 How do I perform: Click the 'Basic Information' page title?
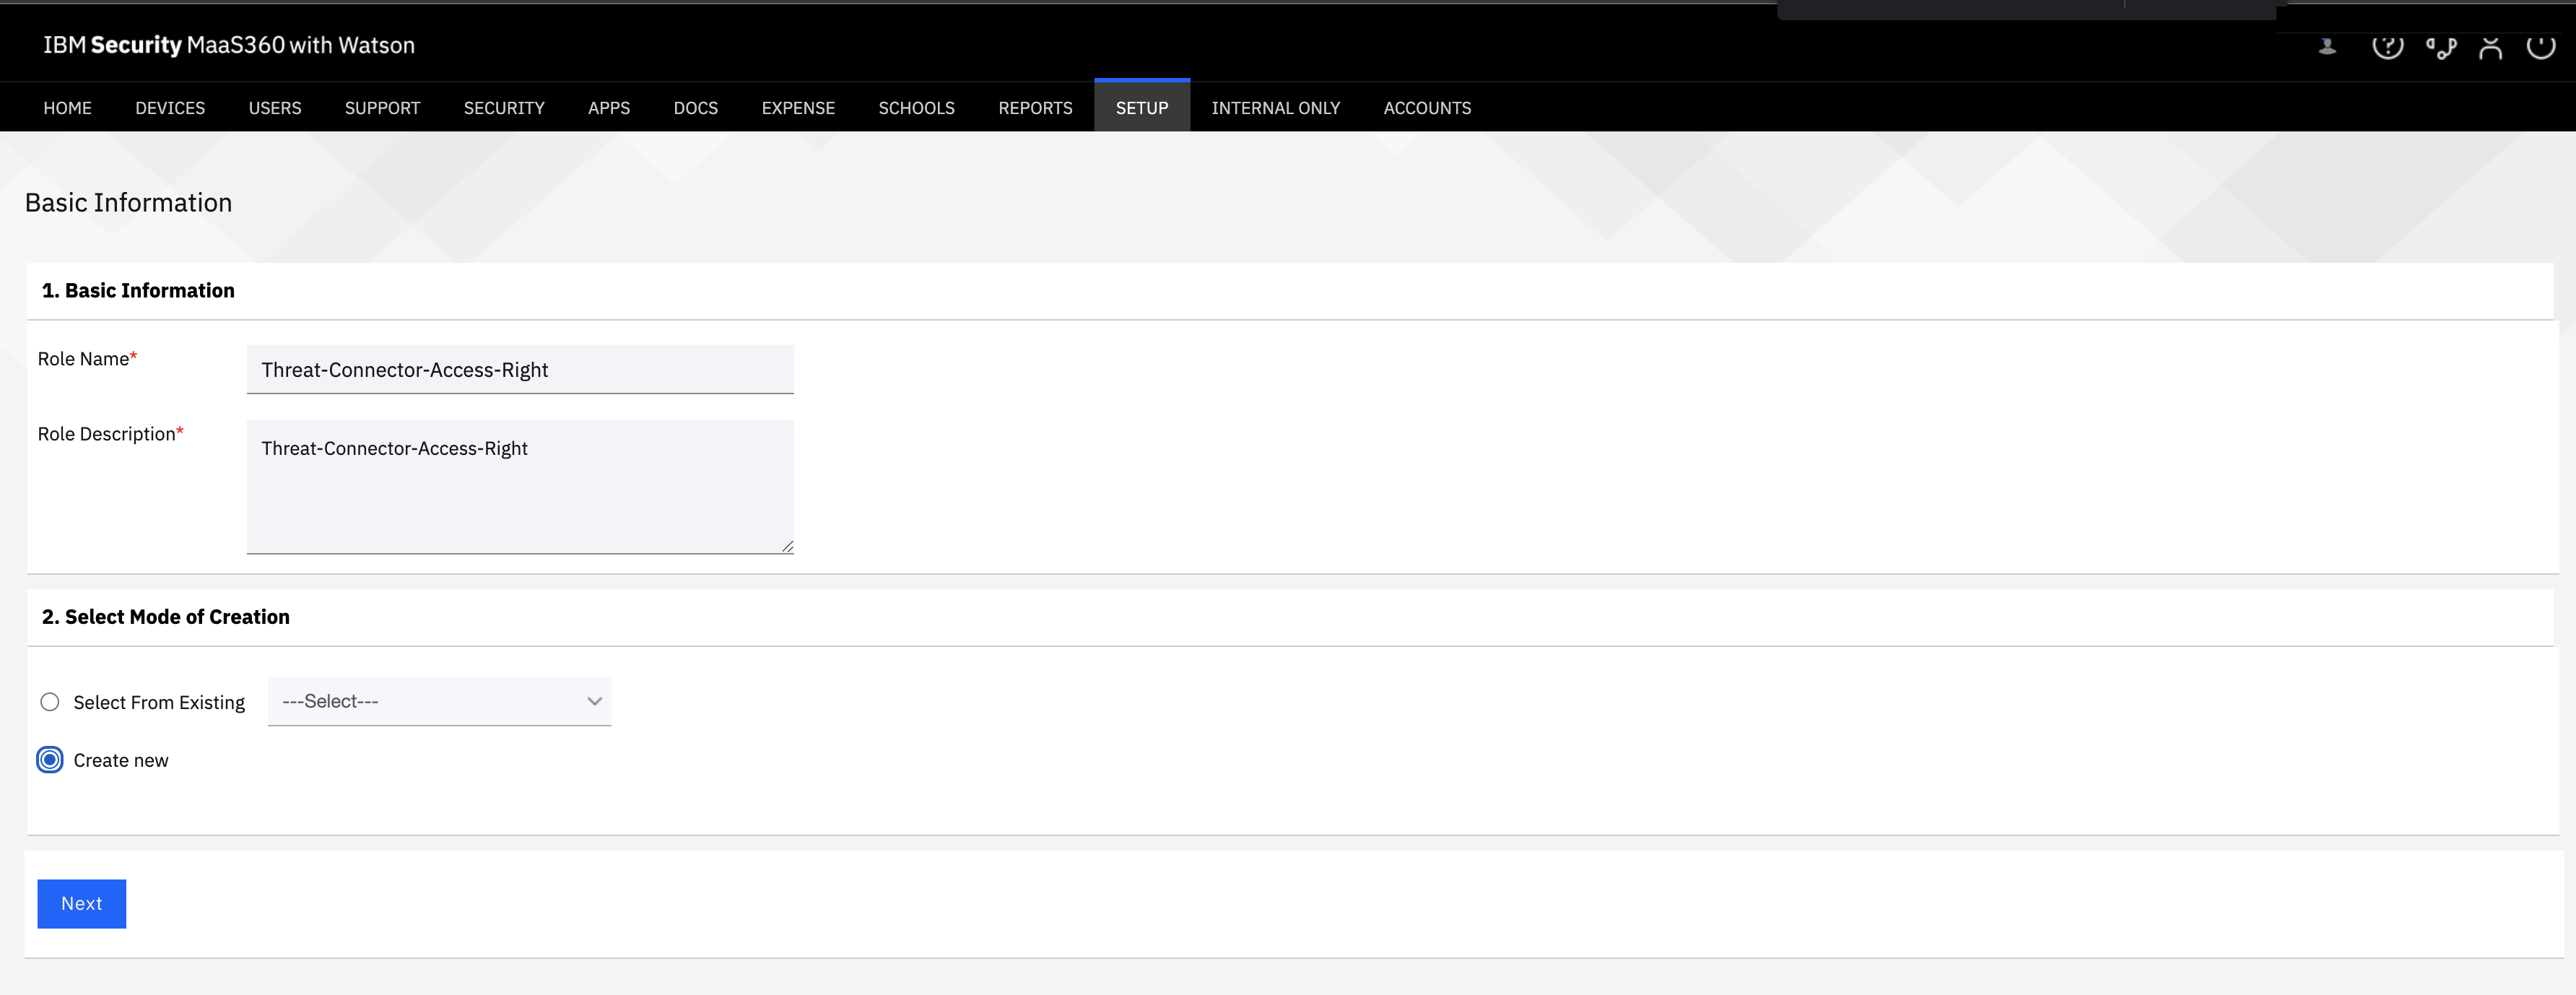pyautogui.click(x=128, y=203)
